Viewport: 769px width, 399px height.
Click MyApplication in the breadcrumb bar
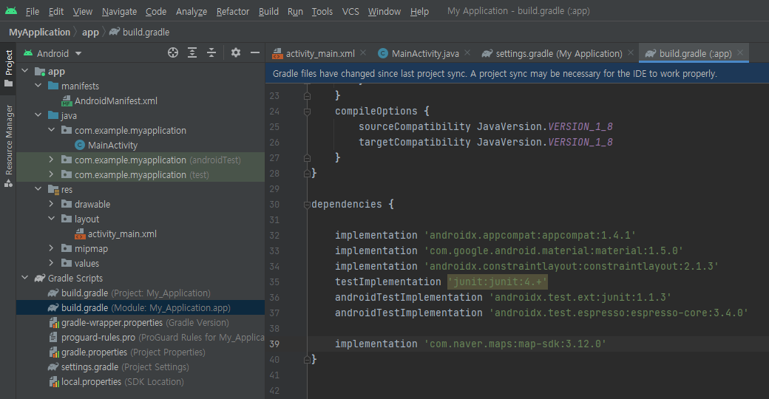click(40, 33)
